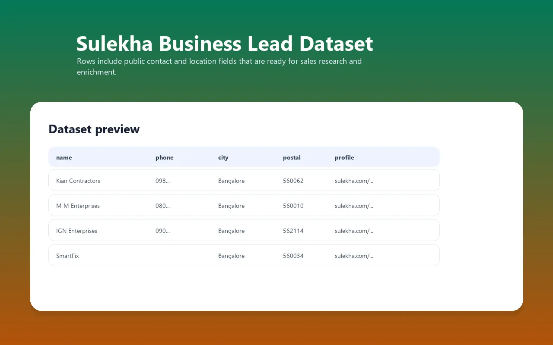Screen dimensions: 553x345
Task: Open IGN Enterprises sulekha.com profile link
Action: click(x=354, y=231)
